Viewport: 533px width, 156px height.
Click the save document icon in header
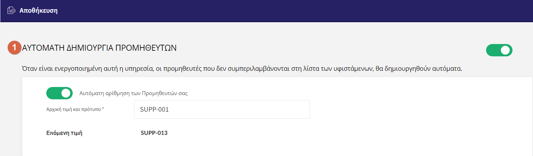click(11, 11)
